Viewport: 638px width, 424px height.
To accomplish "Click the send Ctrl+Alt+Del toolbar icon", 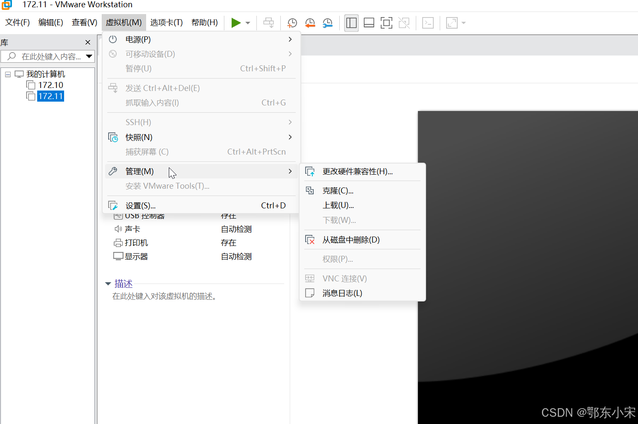I will click(268, 23).
